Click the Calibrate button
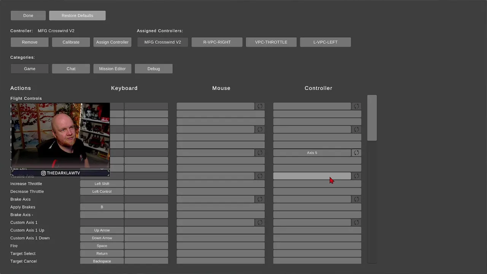 71,42
